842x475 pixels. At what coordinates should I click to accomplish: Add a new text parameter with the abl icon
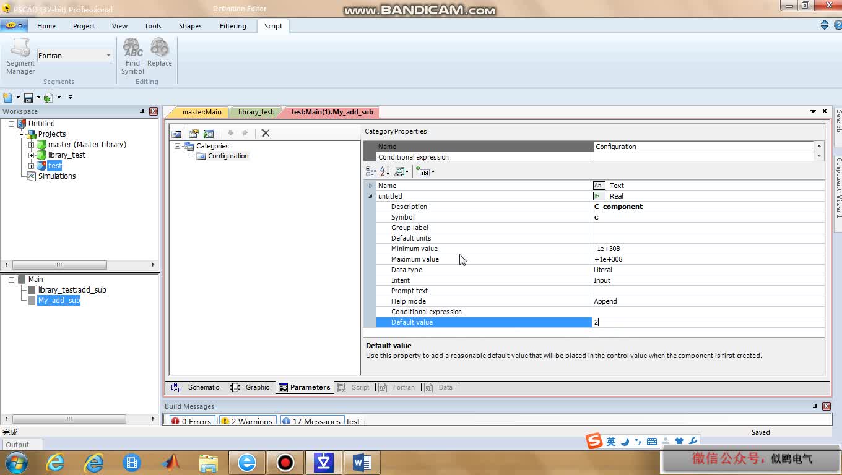[422, 171]
